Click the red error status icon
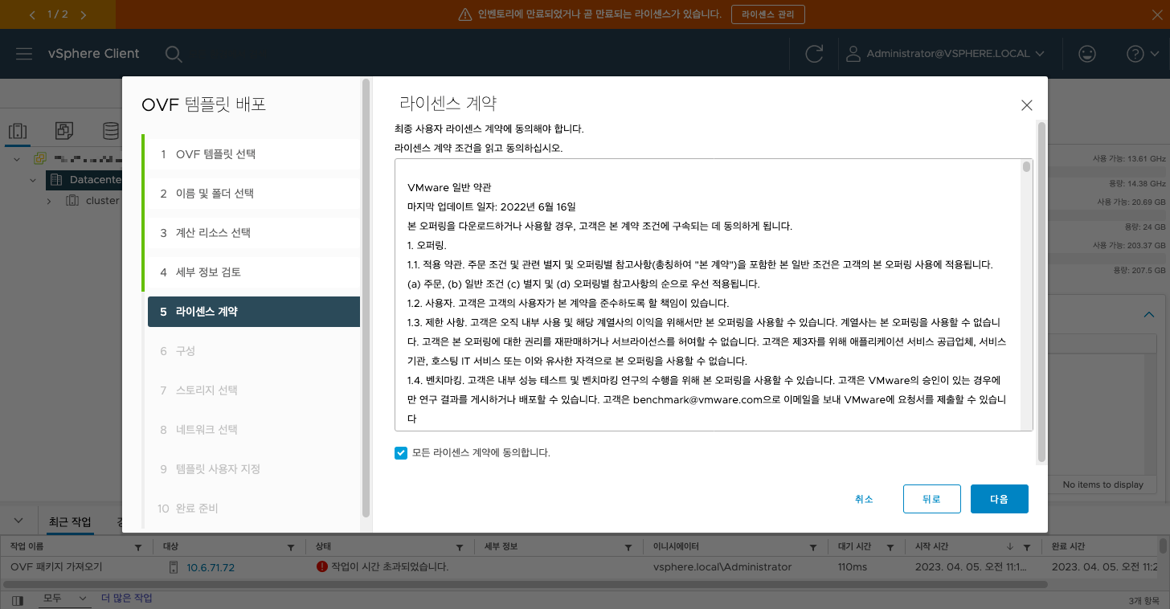The width and height of the screenshot is (1170, 609). point(322,566)
